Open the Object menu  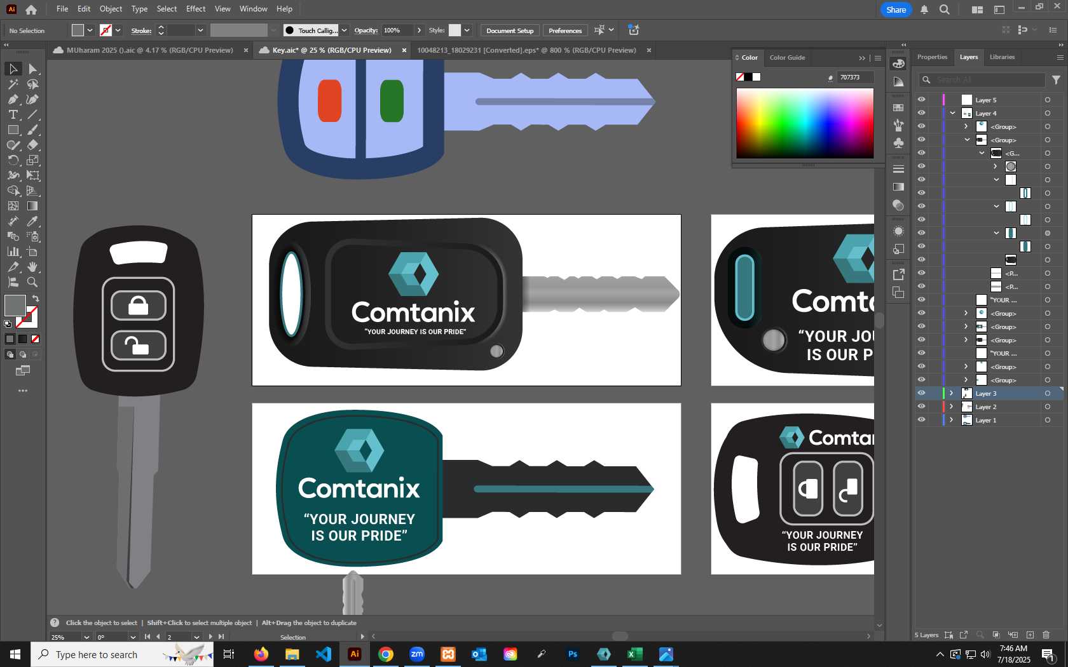(x=111, y=9)
